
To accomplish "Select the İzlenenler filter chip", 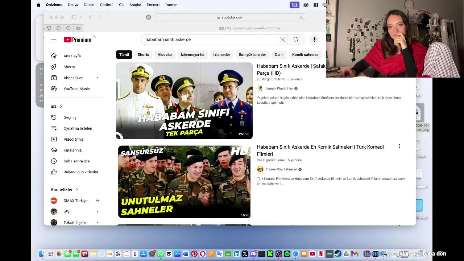I will 221,55.
